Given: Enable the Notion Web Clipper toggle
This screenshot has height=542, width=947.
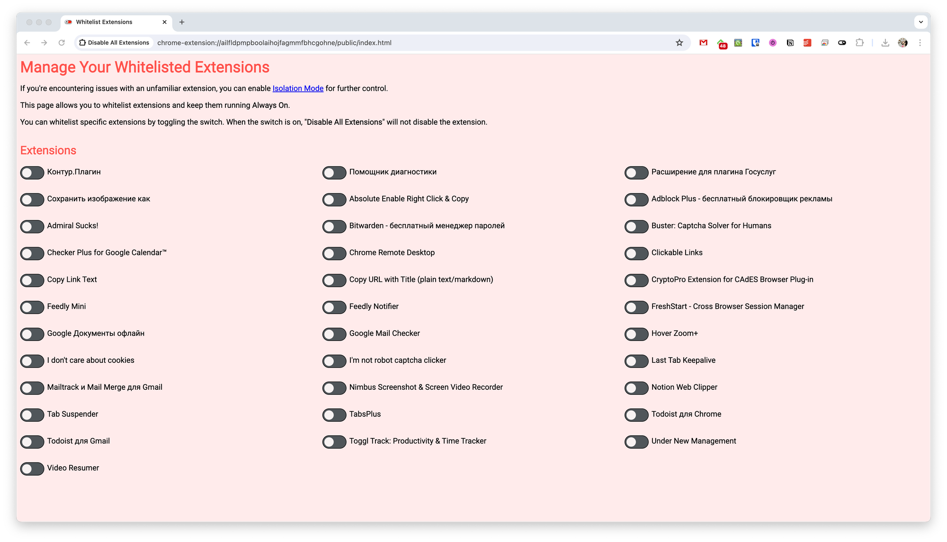Looking at the screenshot, I should [x=636, y=387].
